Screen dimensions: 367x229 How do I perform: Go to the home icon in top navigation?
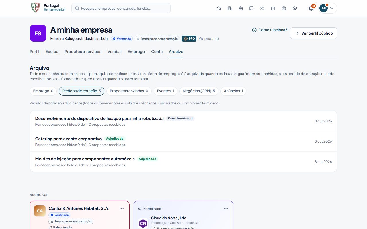pos(219,8)
